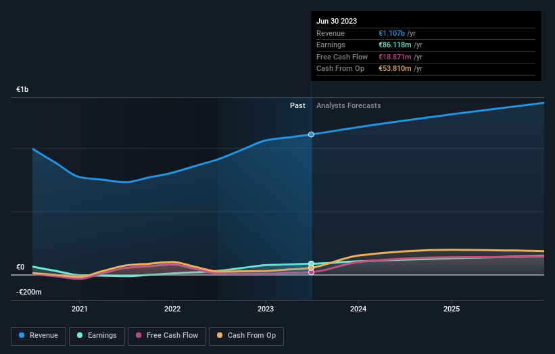Image resolution: width=555 pixels, height=354 pixels.
Task: Click the €0 y-axis label
Action: click(x=20, y=268)
